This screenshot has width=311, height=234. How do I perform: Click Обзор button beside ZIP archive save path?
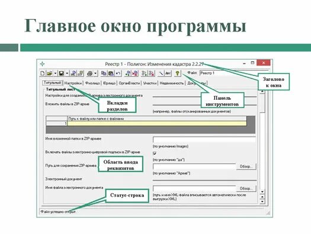point(246,166)
